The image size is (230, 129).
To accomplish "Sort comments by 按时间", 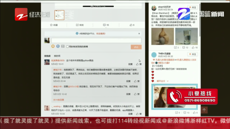I will [x=57, y=56].
